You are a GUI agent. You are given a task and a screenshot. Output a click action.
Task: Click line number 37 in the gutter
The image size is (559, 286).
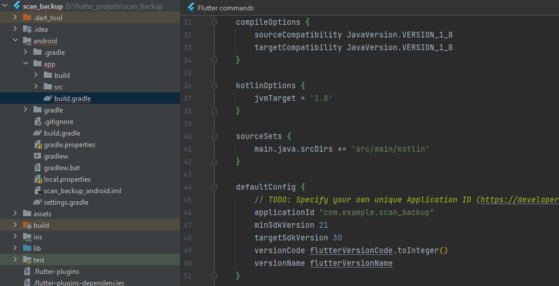[x=187, y=98]
